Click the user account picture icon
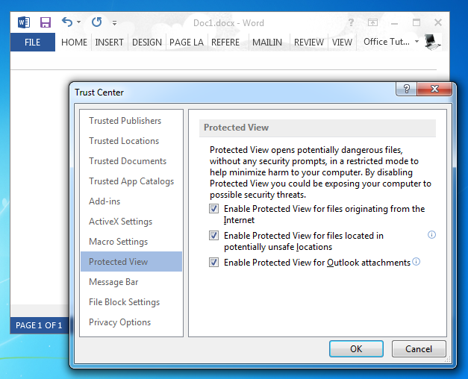The width and height of the screenshot is (468, 379). coord(432,42)
